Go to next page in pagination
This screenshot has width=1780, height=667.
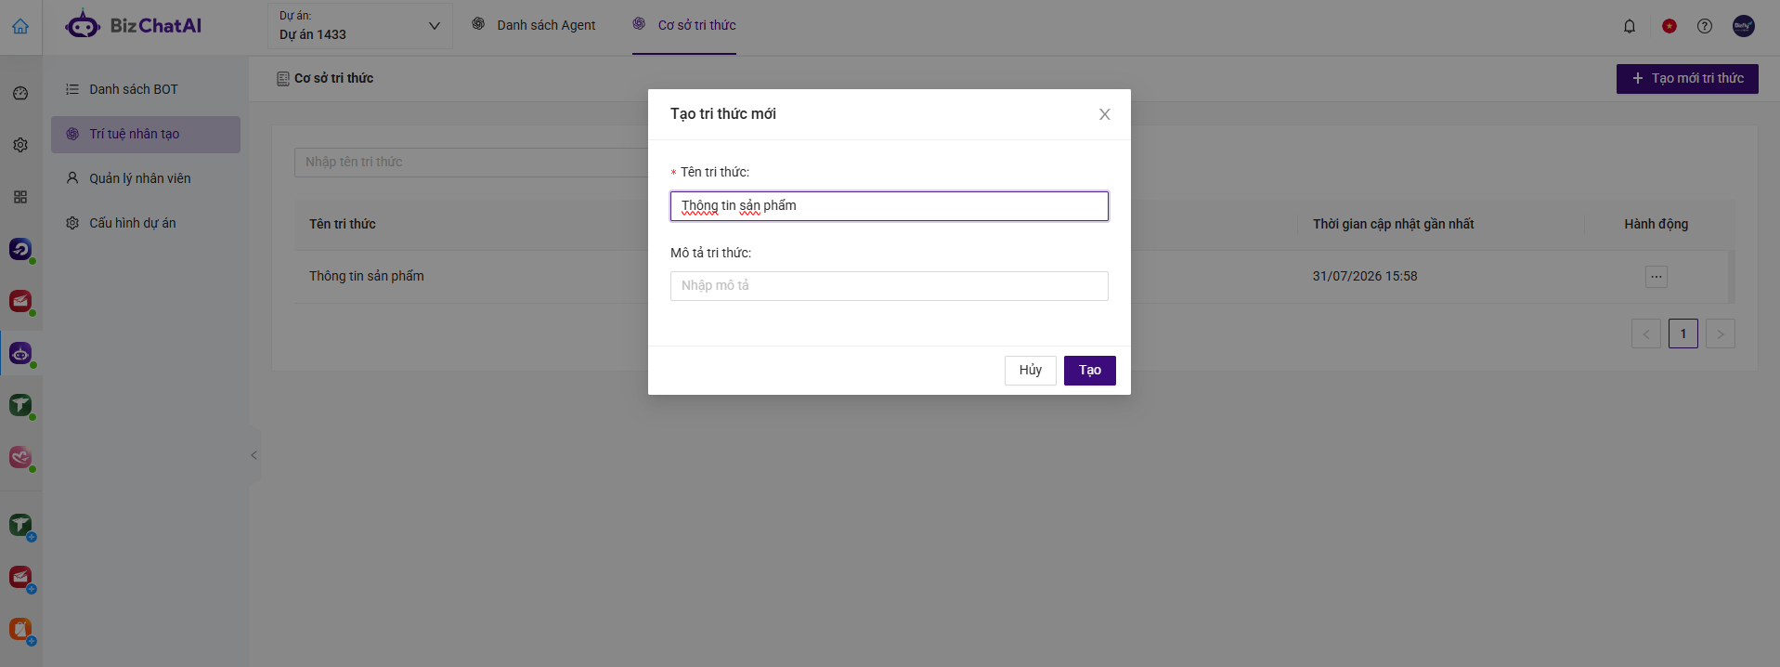point(1721,333)
